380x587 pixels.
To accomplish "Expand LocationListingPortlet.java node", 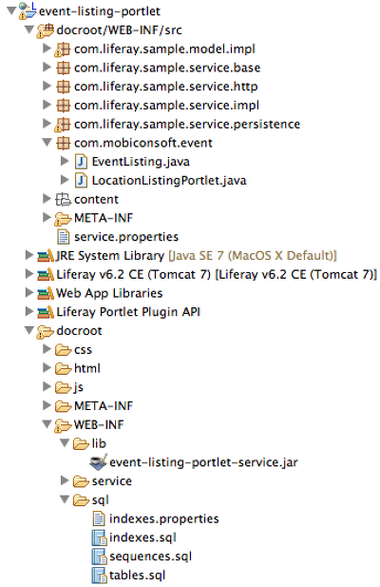I will [x=65, y=180].
